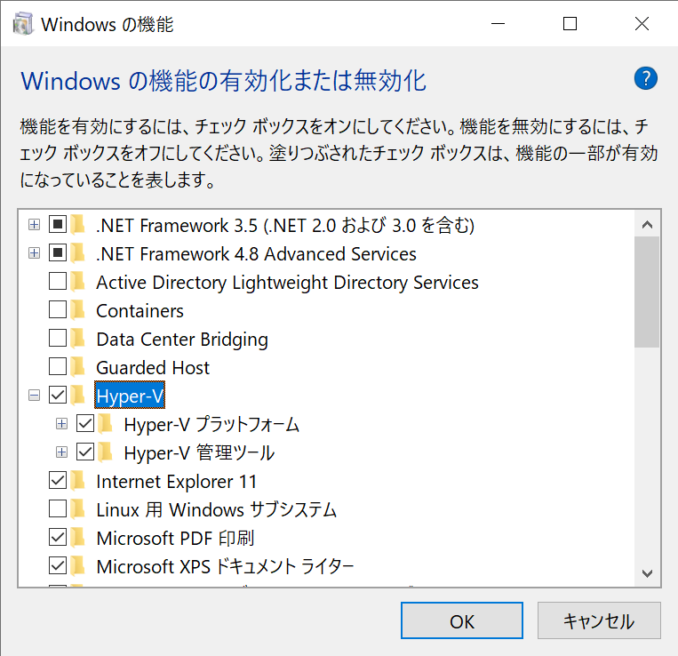Screen dimensions: 678x656
Task: Select .NET Framework 3.5 item text
Action: [x=285, y=225]
